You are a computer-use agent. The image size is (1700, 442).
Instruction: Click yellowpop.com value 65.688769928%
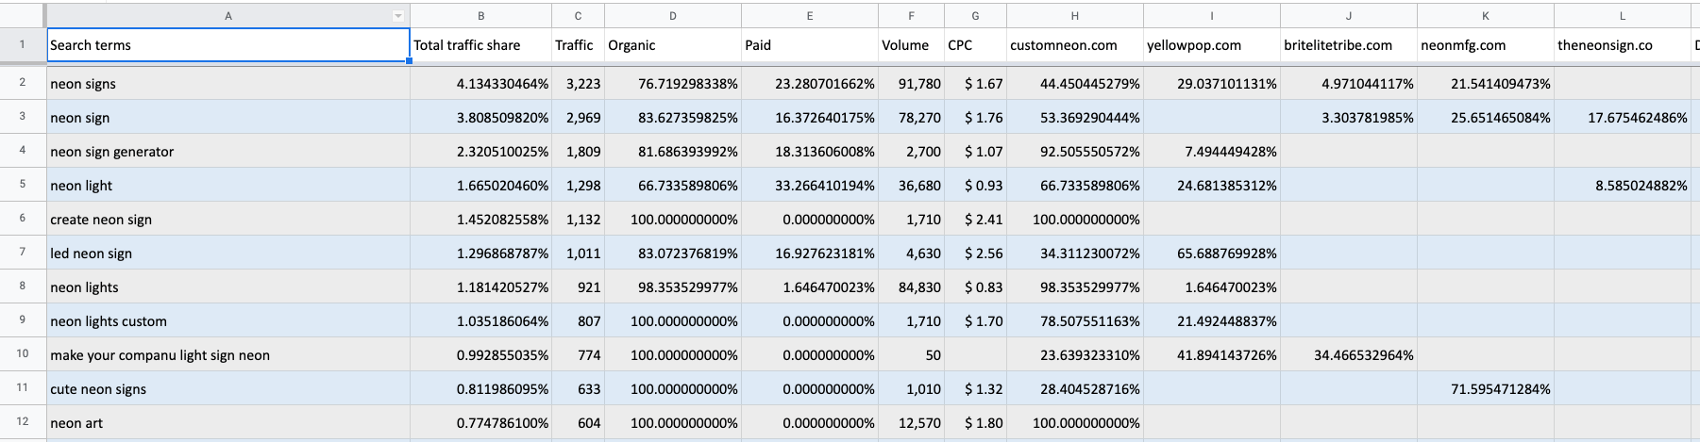(x=1212, y=253)
